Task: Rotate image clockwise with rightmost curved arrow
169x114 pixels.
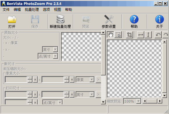Action: tap(165, 35)
